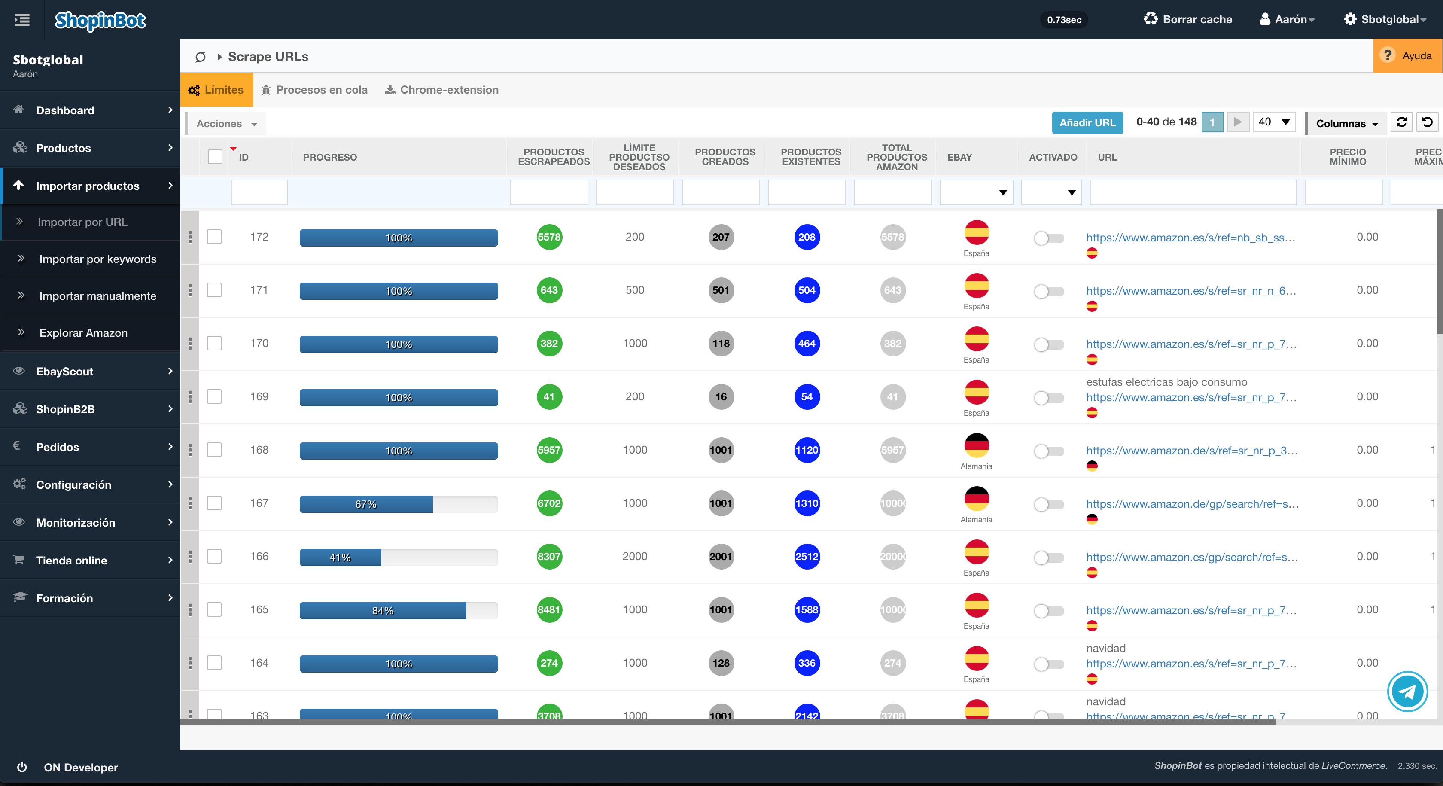
Task: Open row 171 three-dot actions menu
Action: [190, 290]
